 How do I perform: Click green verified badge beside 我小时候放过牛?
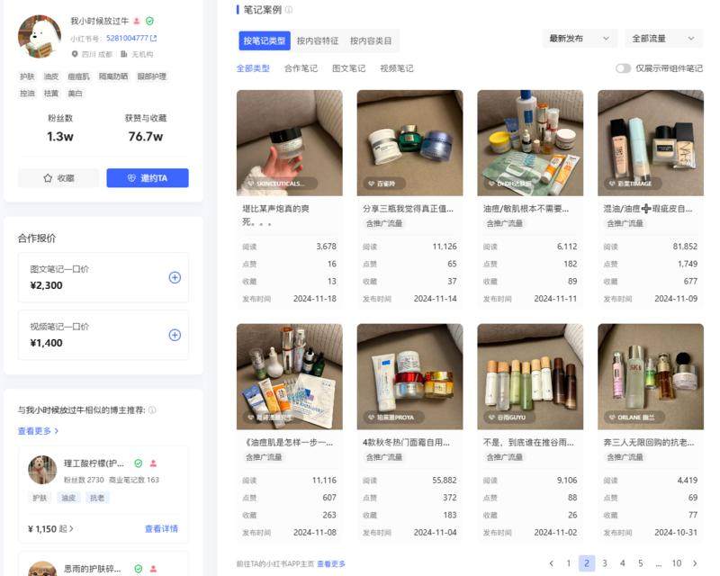tap(149, 21)
